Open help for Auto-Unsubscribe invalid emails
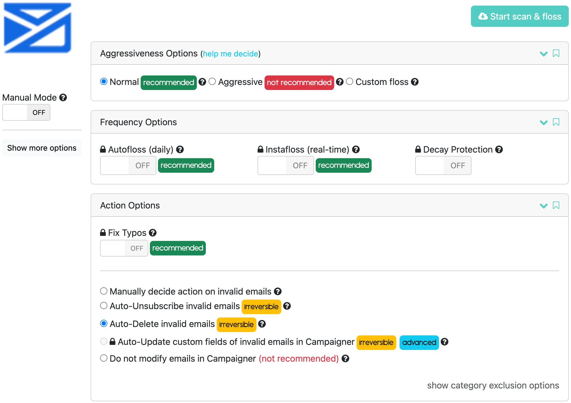The width and height of the screenshot is (571, 403). click(287, 306)
